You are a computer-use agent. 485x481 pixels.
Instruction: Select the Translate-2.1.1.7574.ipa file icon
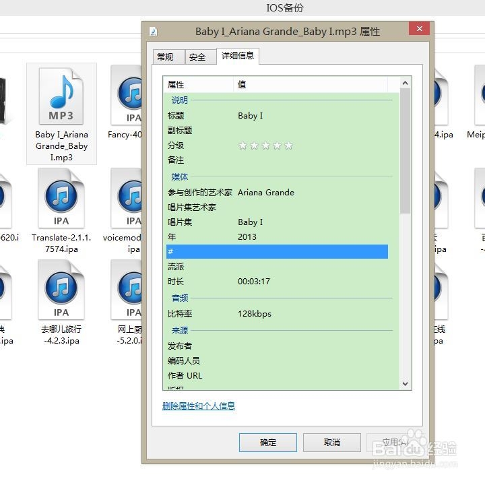[61, 198]
